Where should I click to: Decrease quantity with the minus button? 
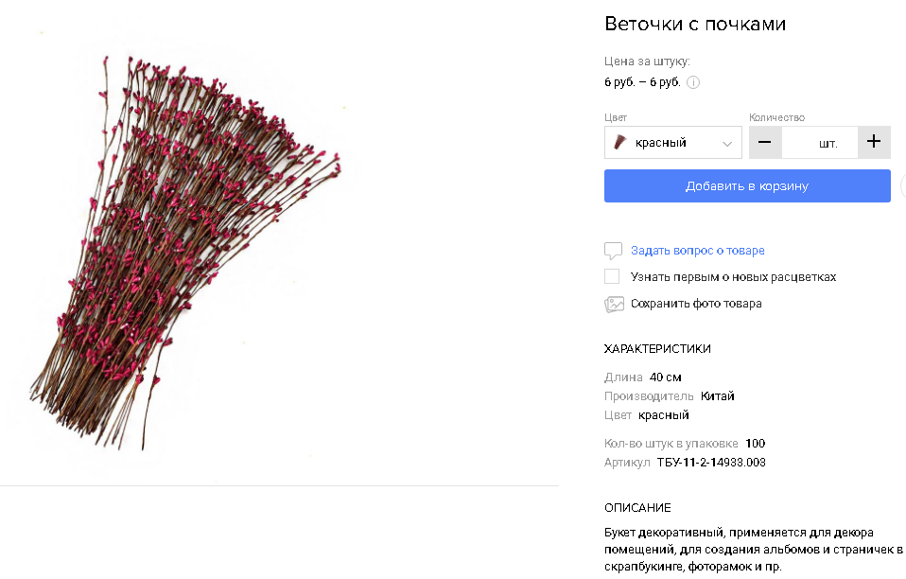click(x=765, y=143)
